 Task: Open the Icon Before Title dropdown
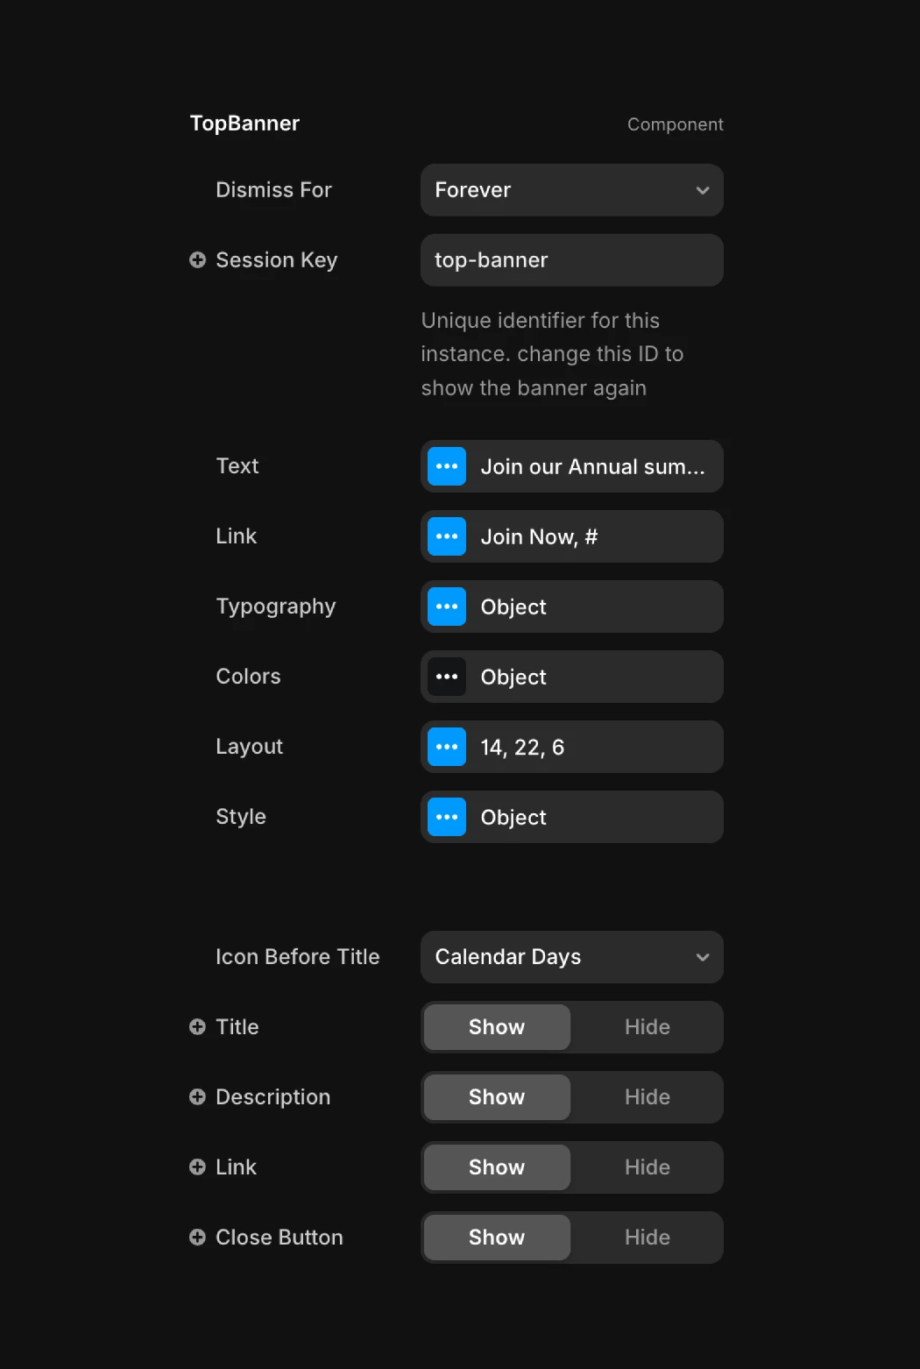click(571, 957)
